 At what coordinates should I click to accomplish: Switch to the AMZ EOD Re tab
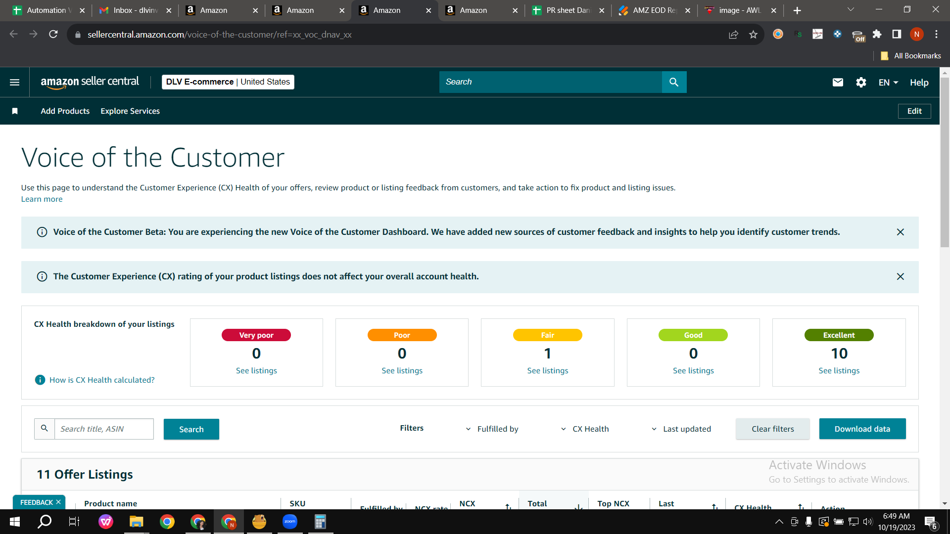tap(654, 10)
